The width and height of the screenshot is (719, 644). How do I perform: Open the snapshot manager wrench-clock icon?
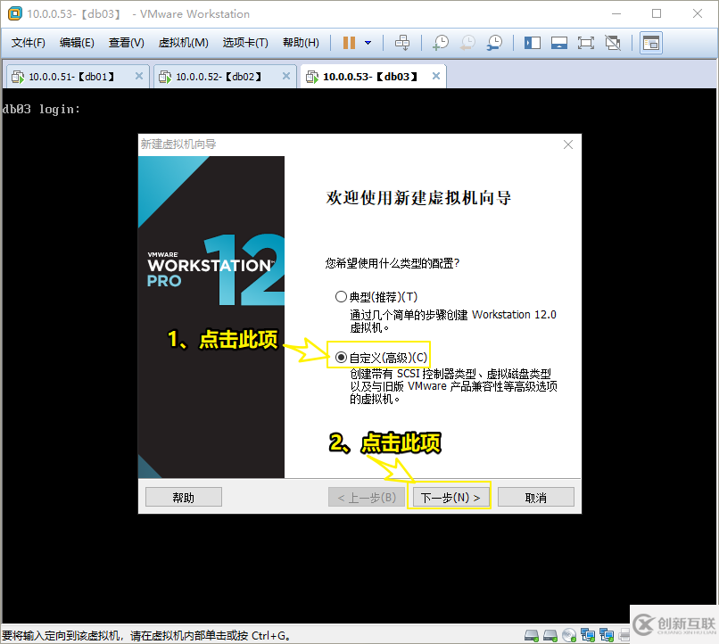(495, 43)
